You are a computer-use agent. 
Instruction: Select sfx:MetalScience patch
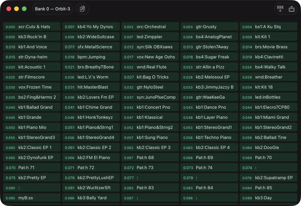(x=91, y=47)
